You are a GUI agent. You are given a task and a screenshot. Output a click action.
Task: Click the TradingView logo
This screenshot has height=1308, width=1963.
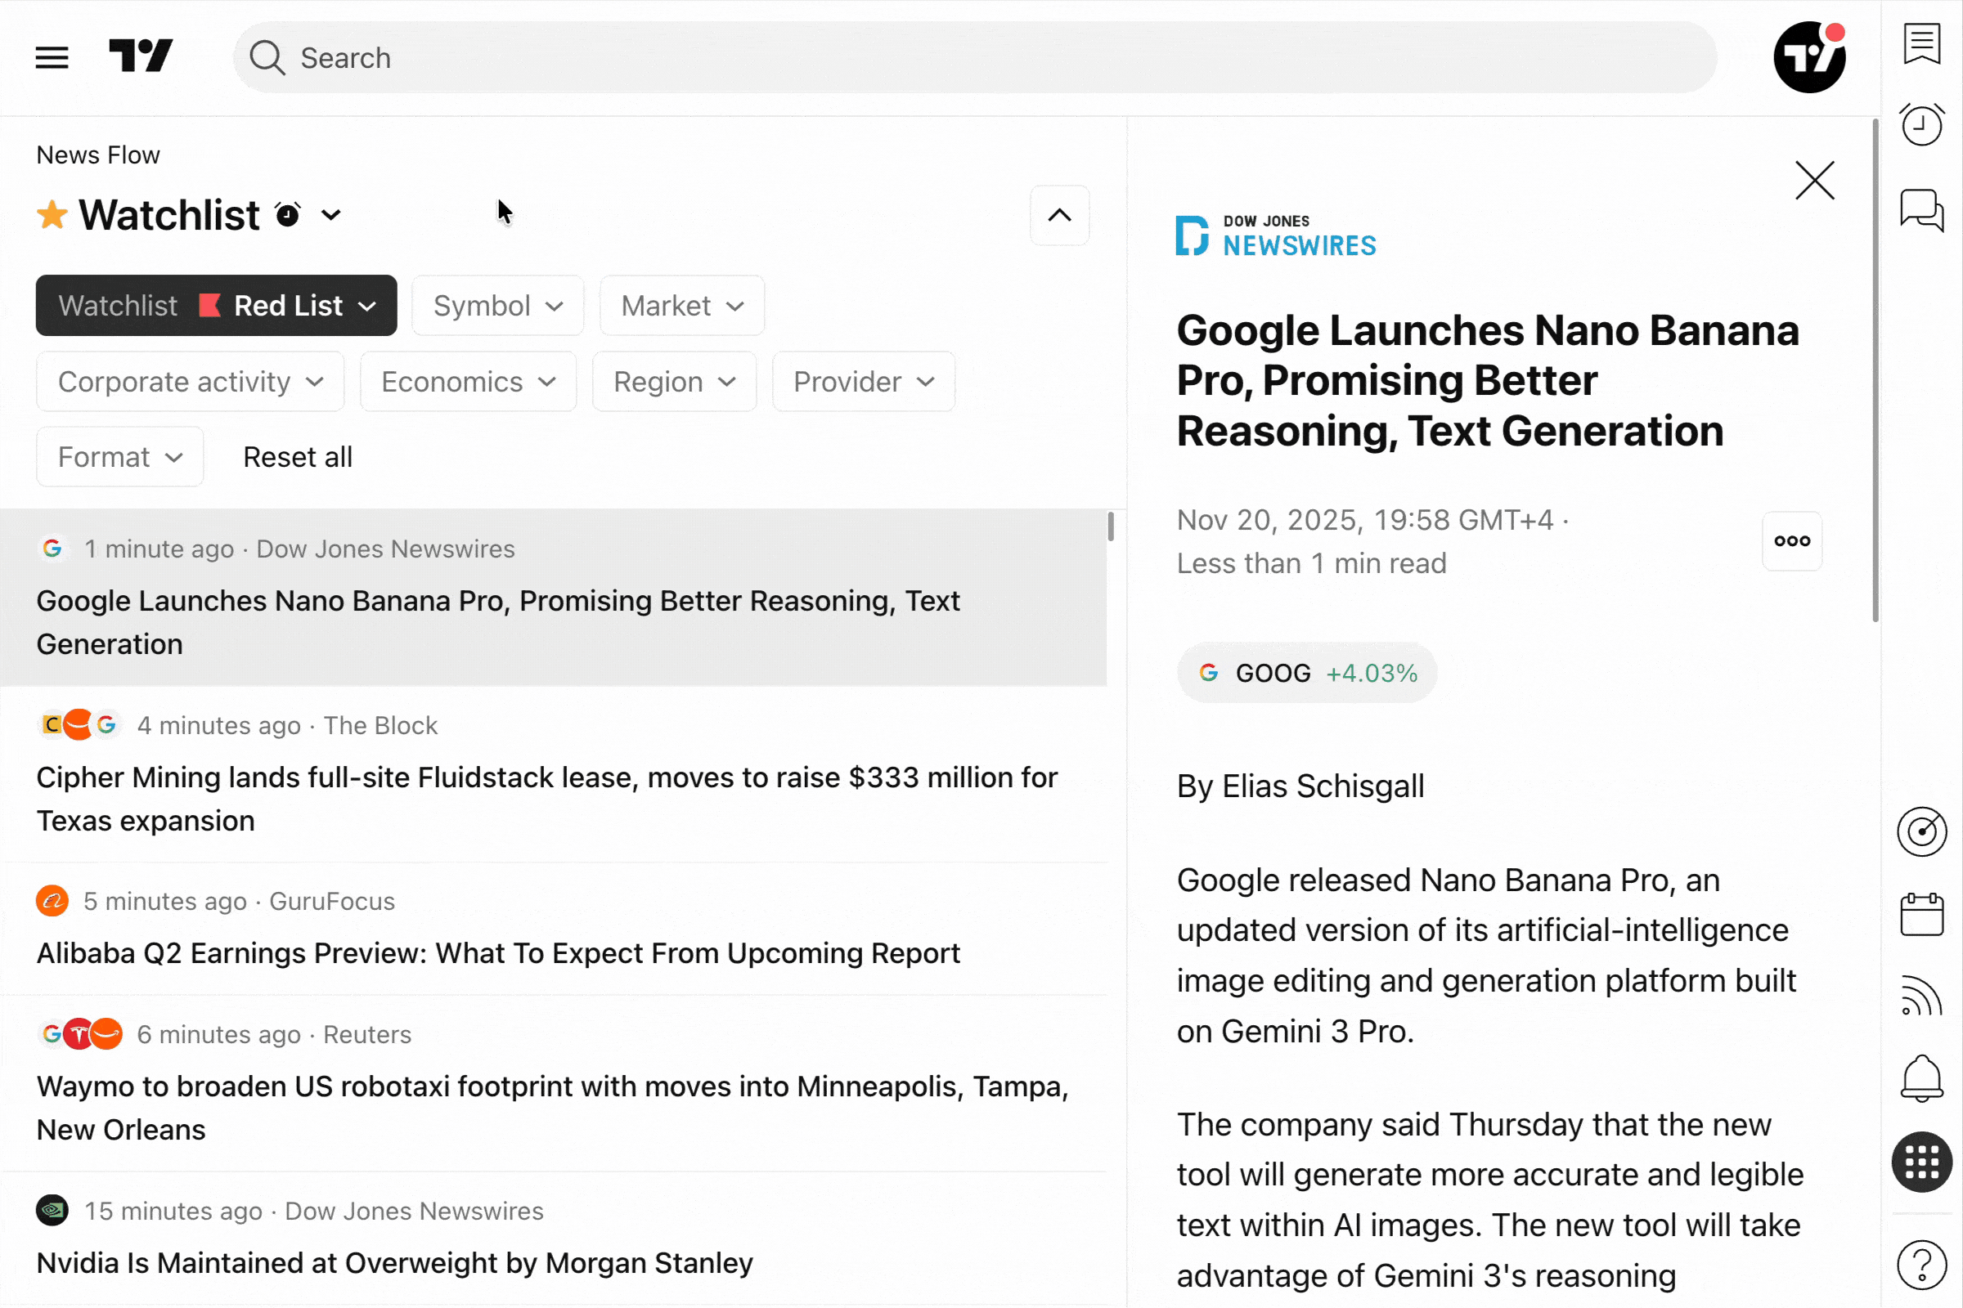[x=141, y=56]
